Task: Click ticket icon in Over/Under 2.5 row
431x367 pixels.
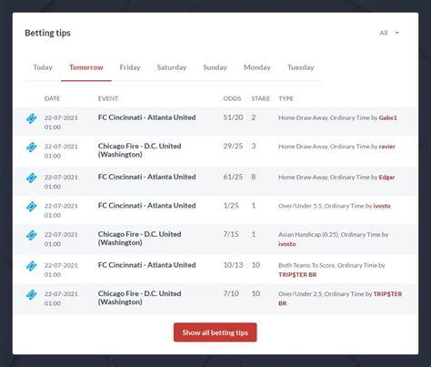Action: click(31, 295)
